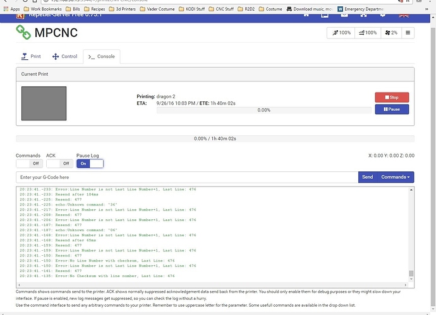Image resolution: width=436 pixels, height=315 pixels.
Task: Click the gray print preview thumbnail
Action: 44,103
